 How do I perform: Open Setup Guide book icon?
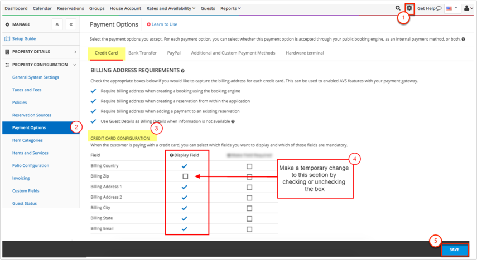[7, 39]
